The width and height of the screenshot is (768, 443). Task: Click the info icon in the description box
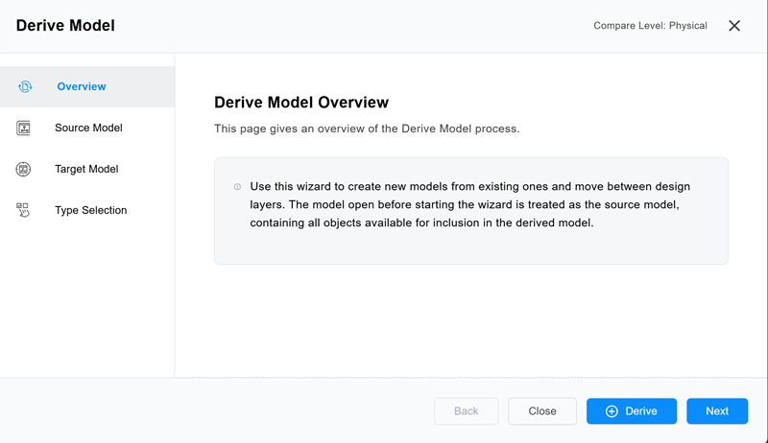point(237,187)
